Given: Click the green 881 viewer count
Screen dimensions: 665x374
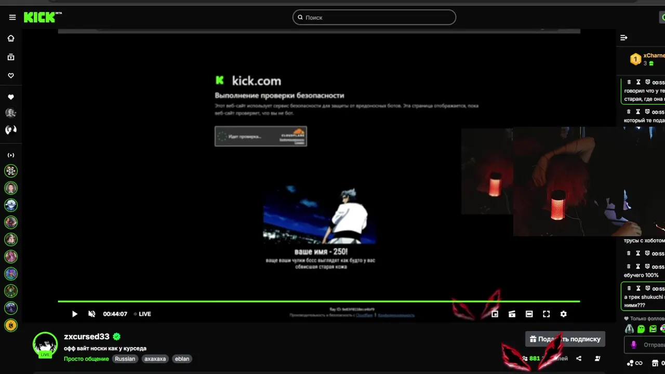Looking at the screenshot, I should click(535, 358).
